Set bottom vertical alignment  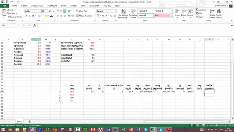[x=64, y=11]
